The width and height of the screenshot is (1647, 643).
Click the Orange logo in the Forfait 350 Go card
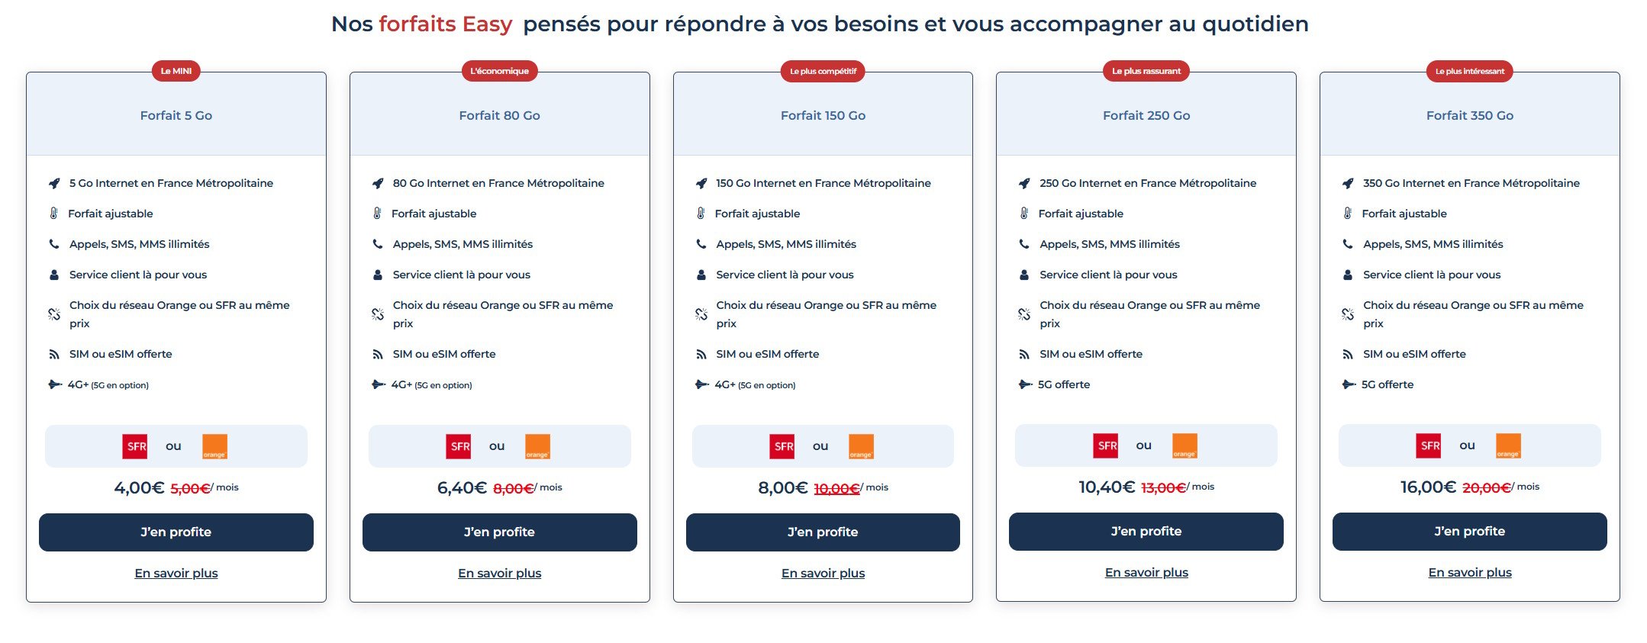click(1510, 445)
